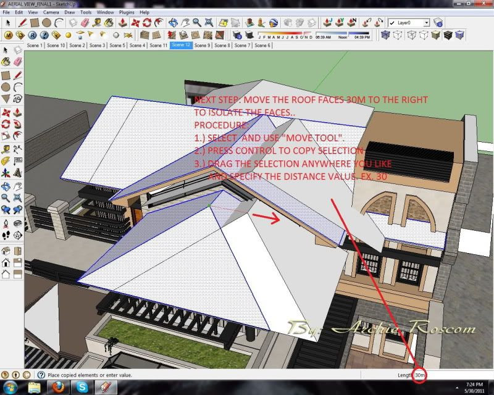Switch to Iso standard view
This screenshot has width=494, height=395.
(6, 251)
